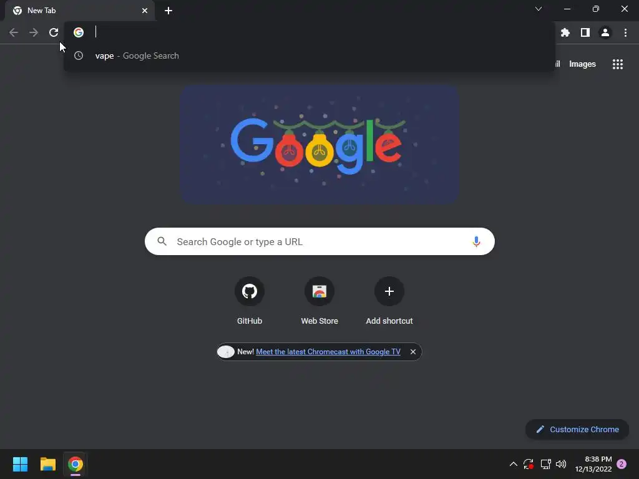The height and width of the screenshot is (479, 639).
Task: Expand the tab search dropdown arrow
Action: coord(539,9)
